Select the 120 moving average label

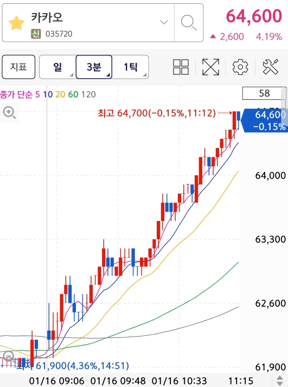tap(88, 94)
